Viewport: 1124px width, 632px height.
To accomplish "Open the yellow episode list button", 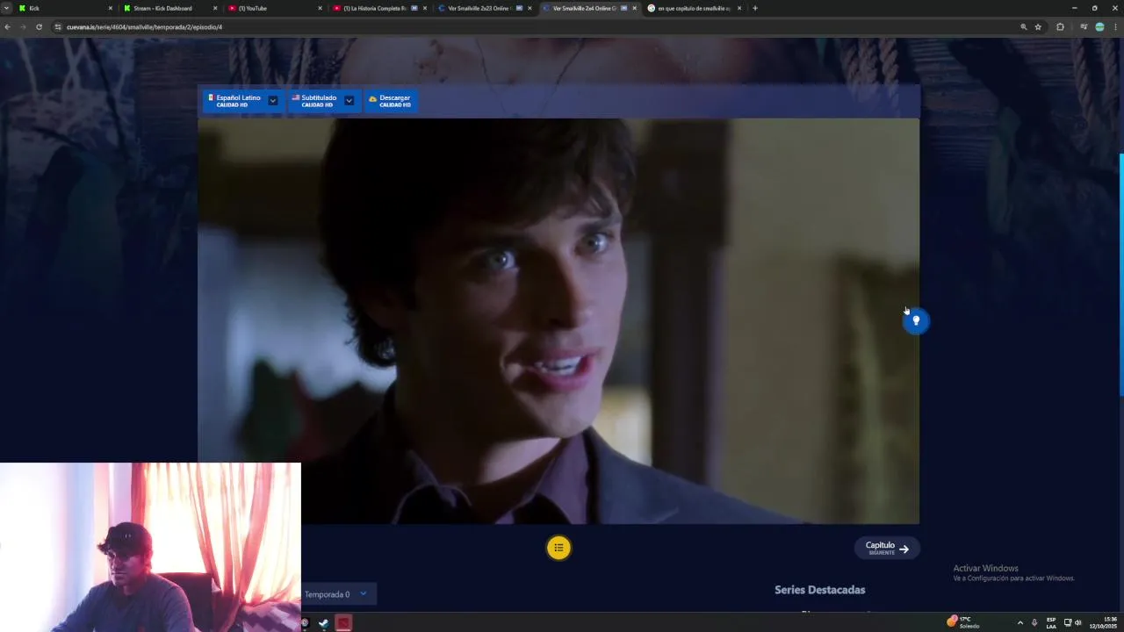I will (x=558, y=548).
